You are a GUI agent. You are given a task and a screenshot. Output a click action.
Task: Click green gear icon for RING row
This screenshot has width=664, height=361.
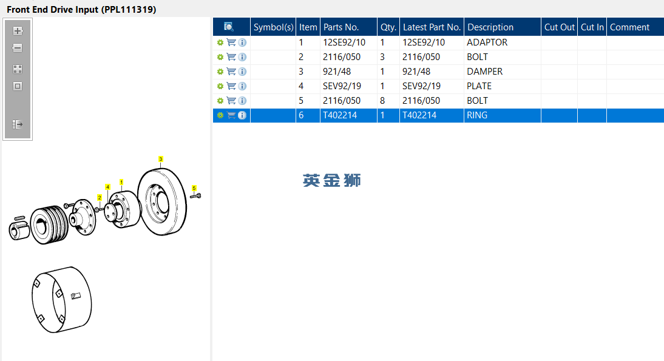click(220, 115)
